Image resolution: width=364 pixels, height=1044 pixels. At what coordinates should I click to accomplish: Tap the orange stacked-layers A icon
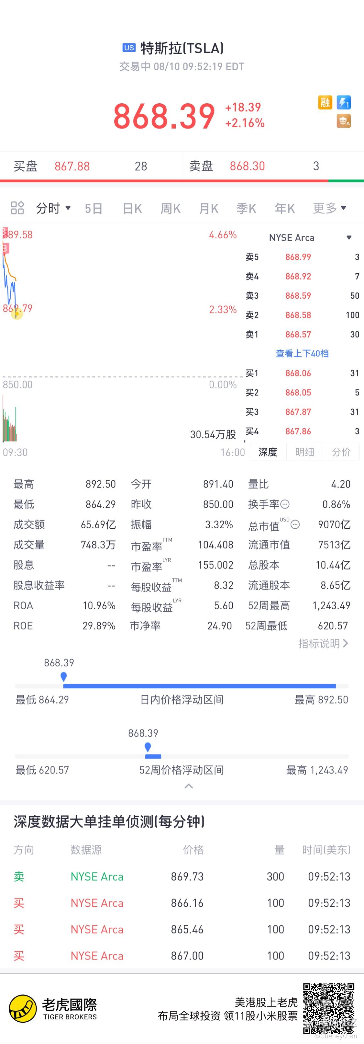(x=344, y=121)
